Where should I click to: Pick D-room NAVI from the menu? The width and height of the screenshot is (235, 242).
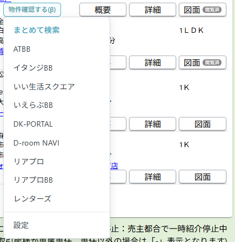[x=36, y=143]
